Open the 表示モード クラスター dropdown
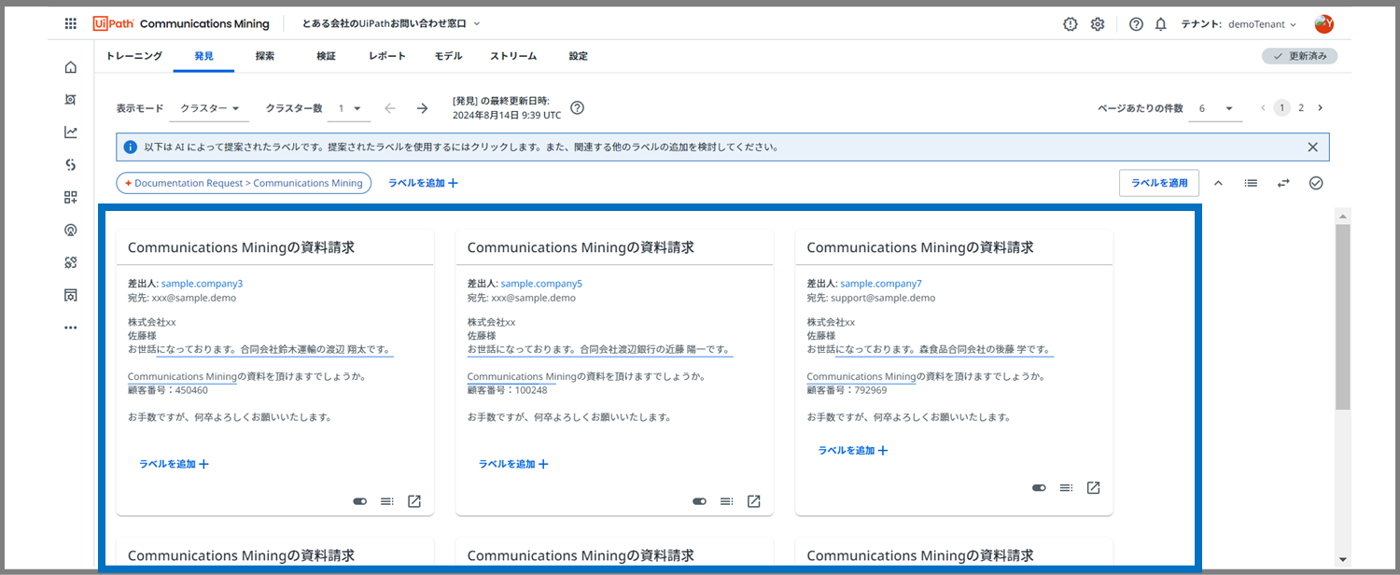The image size is (1400, 575). 209,108
